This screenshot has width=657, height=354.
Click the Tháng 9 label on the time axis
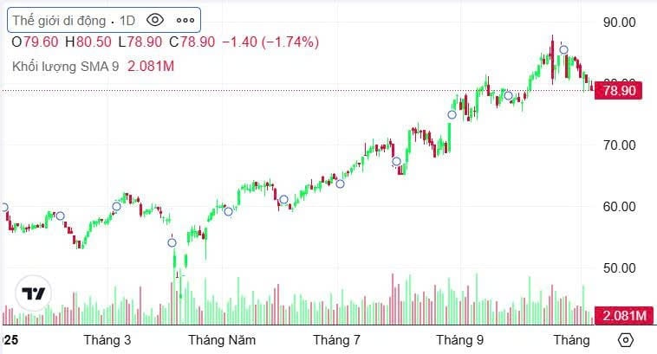[459, 340]
